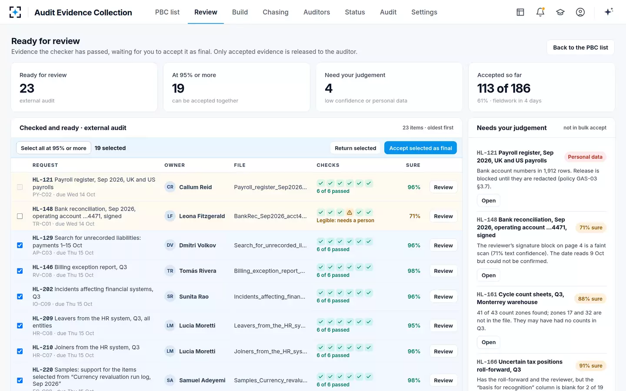The height and width of the screenshot is (391, 626).
Task: Click the Audit Evidence Collection app logo
Action: click(x=15, y=12)
